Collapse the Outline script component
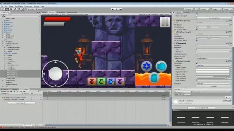Image resolution: width=234 pixels, height=131 pixels. pyautogui.click(x=173, y=21)
